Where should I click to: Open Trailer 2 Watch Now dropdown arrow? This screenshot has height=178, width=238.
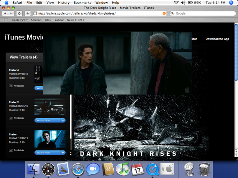pyautogui.click(x=63, y=120)
